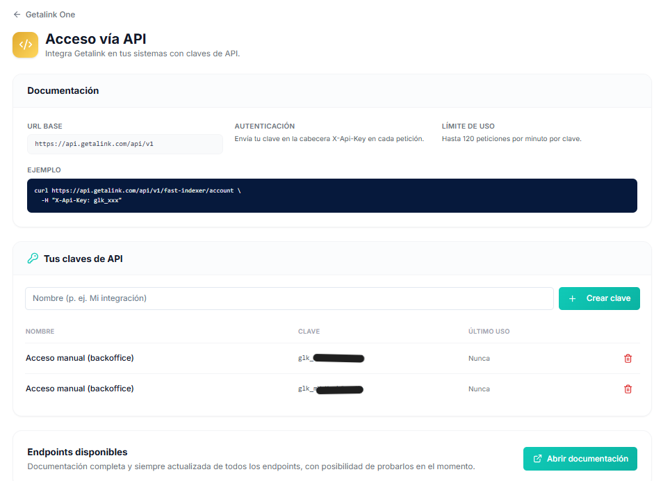Go back to Getalink One
654x481 pixels.
50,15
